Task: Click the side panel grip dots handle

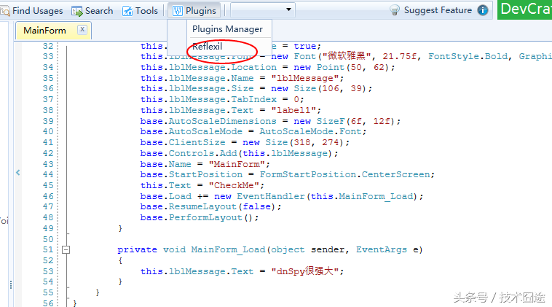Action: click(11, 285)
